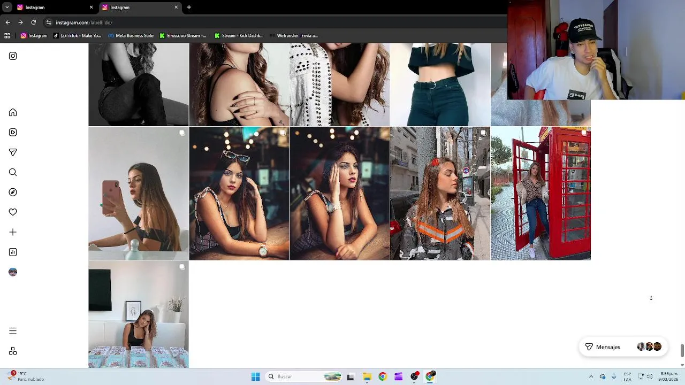Open the black and white seated post
This screenshot has width=685, height=385.
tap(139, 84)
